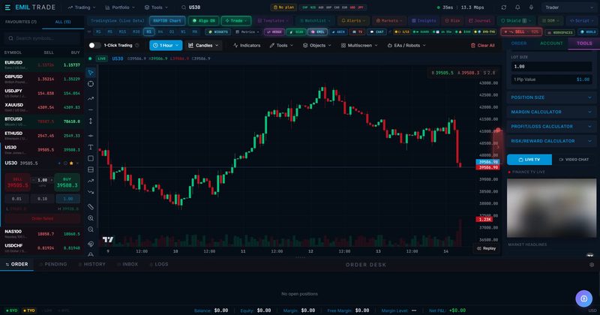The height and width of the screenshot is (315, 600).
Task: Open the Trading menu
Action: (82, 7)
